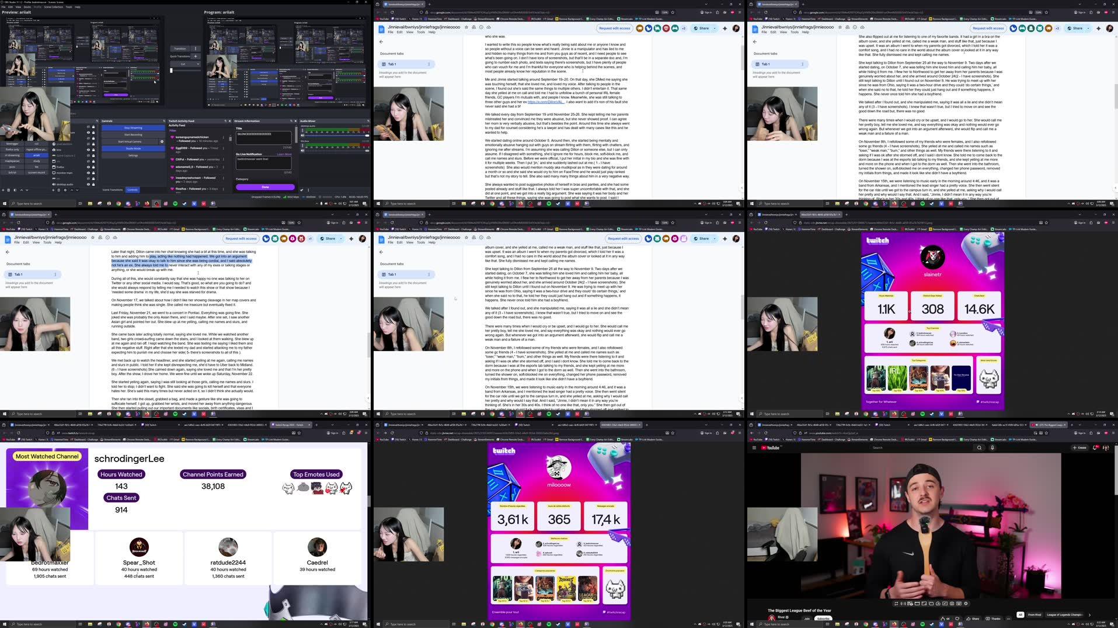
Task: Star the Jinnieval Google Doc document
Action: pos(466,27)
